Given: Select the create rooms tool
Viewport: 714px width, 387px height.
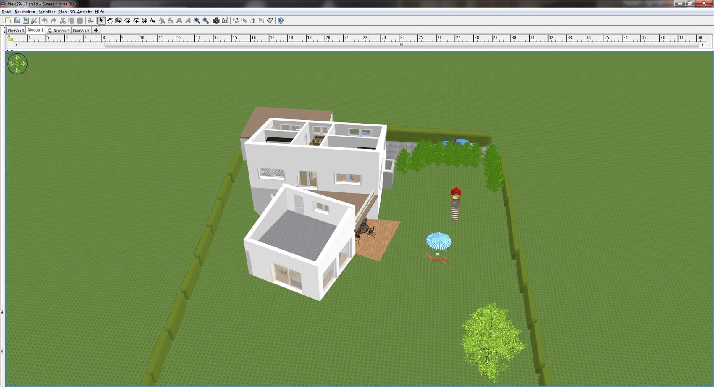Looking at the screenshot, I should (x=127, y=21).
